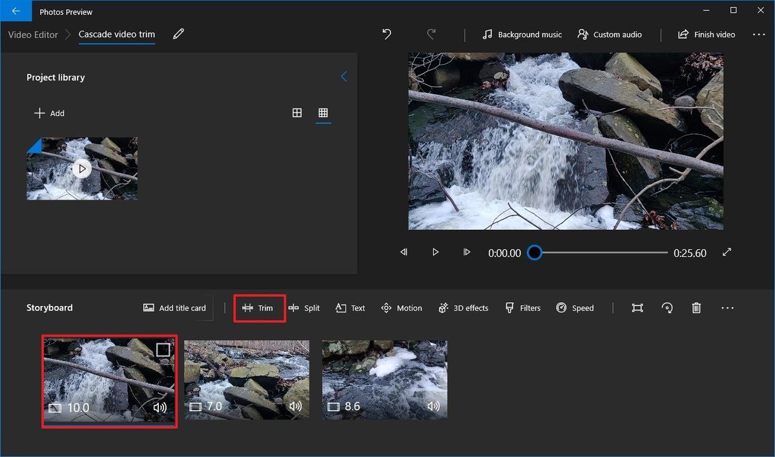
Task: Mute audio on the 7.0 second clip
Action: pos(295,407)
